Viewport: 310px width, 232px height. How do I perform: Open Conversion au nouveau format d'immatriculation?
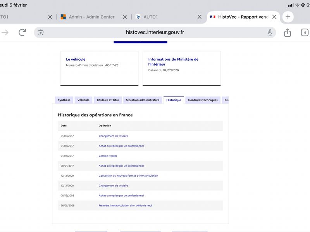pyautogui.click(x=128, y=176)
